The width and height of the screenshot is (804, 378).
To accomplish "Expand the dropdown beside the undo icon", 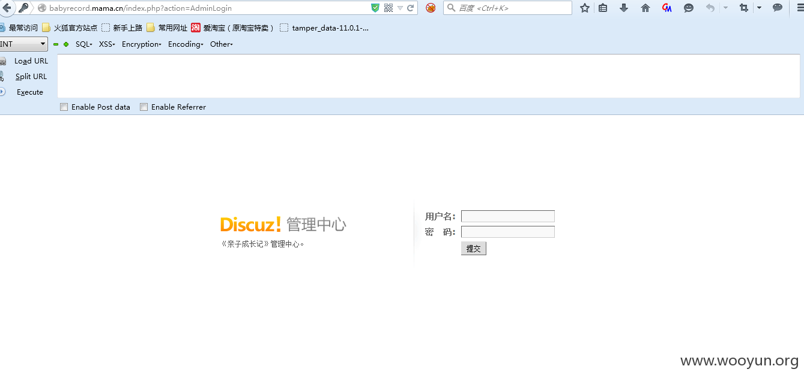I will click(725, 8).
